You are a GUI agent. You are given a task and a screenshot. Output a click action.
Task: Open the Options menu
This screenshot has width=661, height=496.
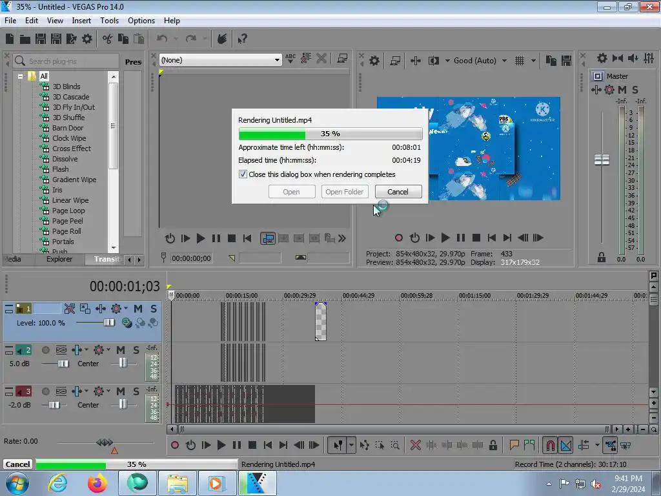click(x=141, y=21)
